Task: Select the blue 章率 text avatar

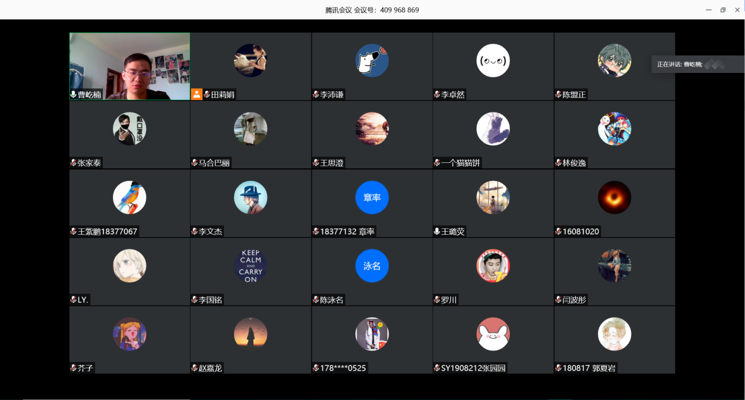Action: tap(372, 198)
